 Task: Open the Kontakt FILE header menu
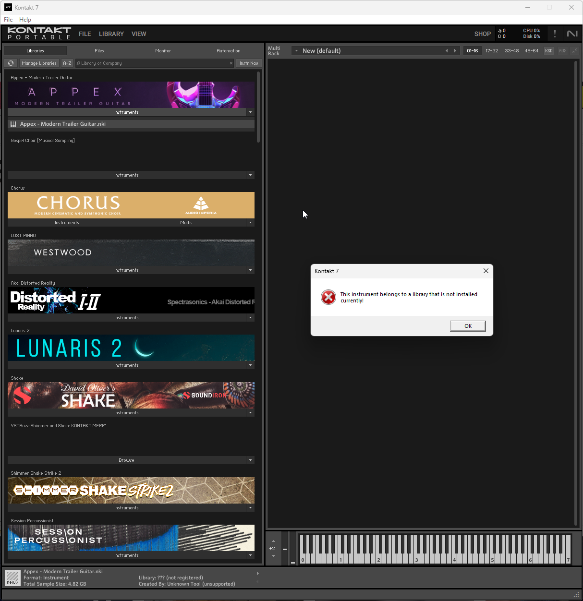pos(85,34)
